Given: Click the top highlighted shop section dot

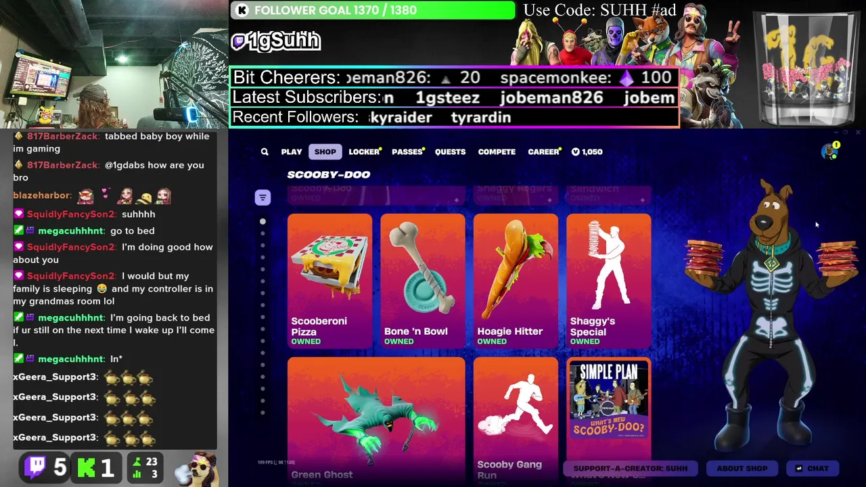Looking at the screenshot, I should click(x=263, y=221).
